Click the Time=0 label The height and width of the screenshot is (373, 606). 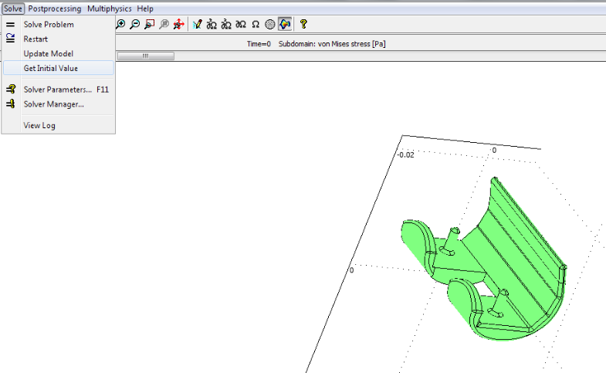259,44
